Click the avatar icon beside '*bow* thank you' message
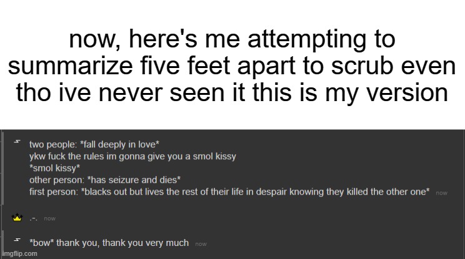Screen dimensions: 465x259 [17, 240]
